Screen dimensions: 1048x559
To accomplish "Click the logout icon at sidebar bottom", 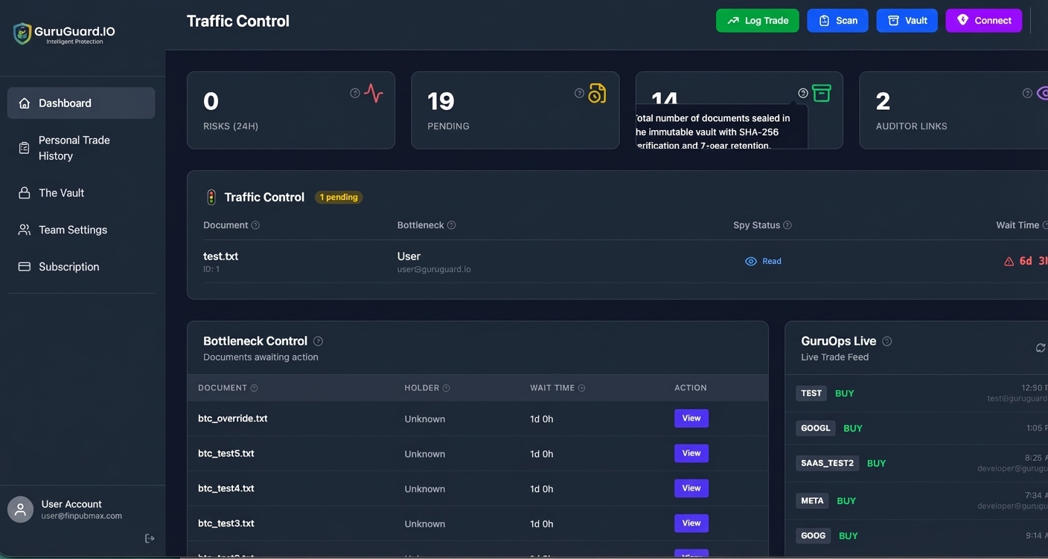I will (149, 537).
